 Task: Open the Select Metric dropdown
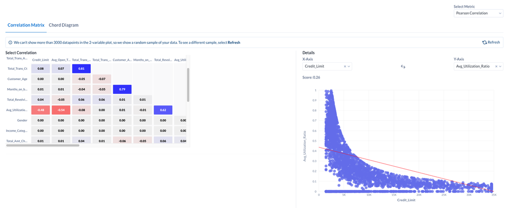(x=478, y=13)
